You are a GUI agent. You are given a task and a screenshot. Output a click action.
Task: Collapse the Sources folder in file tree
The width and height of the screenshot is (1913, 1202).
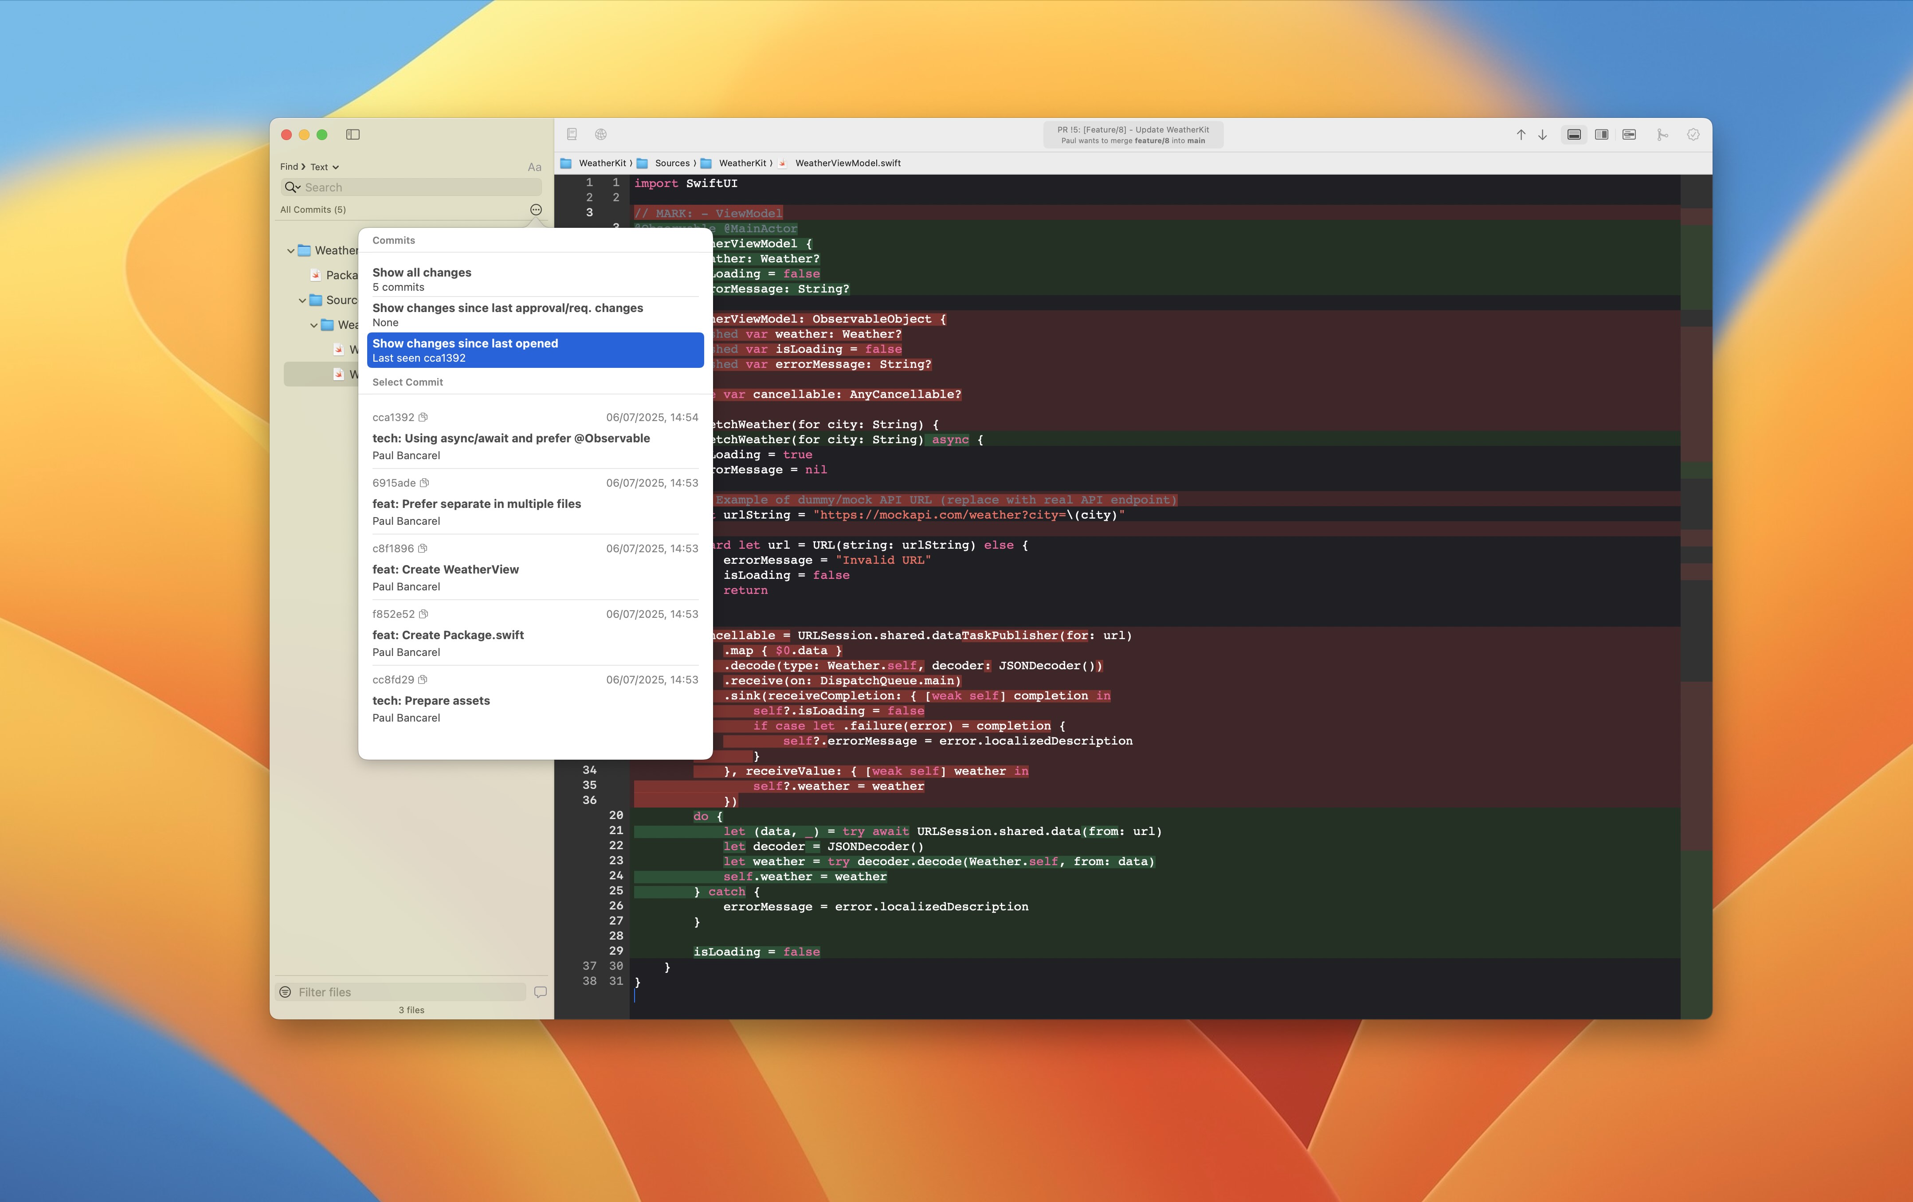click(x=302, y=300)
